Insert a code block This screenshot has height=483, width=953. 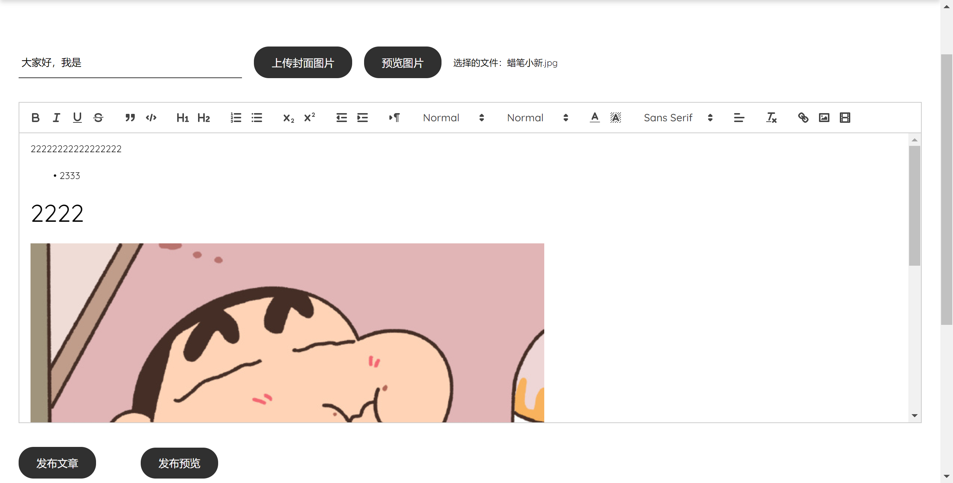point(151,118)
